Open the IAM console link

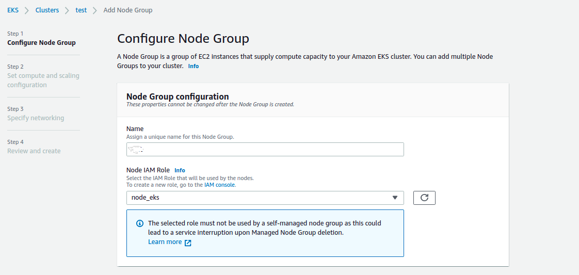[x=220, y=185]
